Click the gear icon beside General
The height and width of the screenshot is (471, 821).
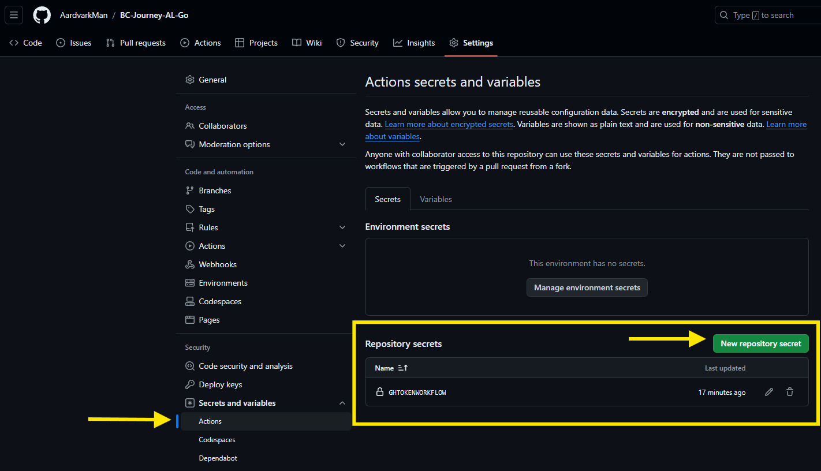(x=190, y=79)
